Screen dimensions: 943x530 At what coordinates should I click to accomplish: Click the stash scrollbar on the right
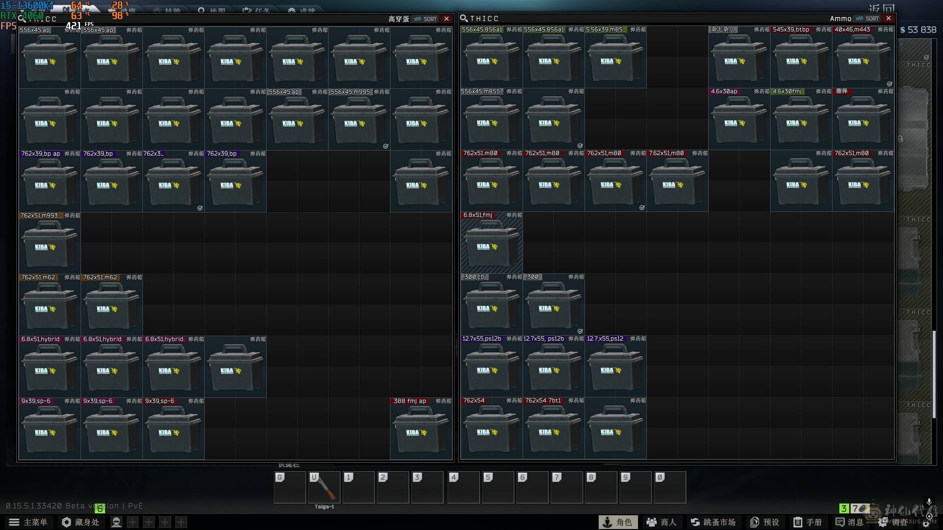(934, 374)
